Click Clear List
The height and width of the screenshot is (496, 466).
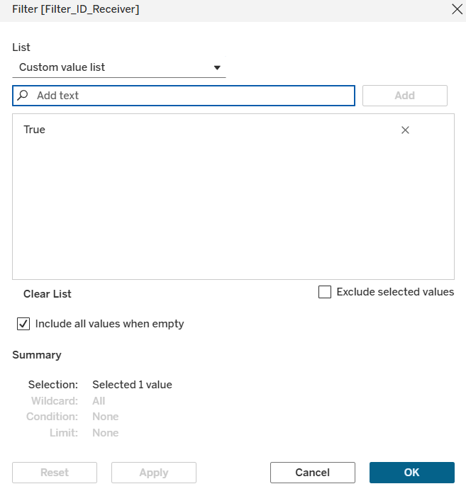pos(48,293)
